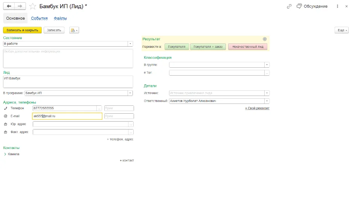Open the Результат settings gear

[x=265, y=39]
